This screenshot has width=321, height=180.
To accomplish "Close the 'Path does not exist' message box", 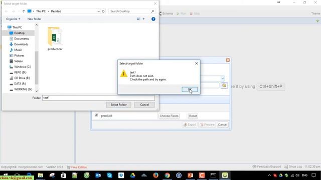I will [x=196, y=63].
